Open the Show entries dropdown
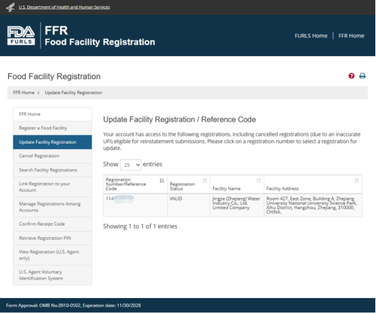 [x=131, y=165]
